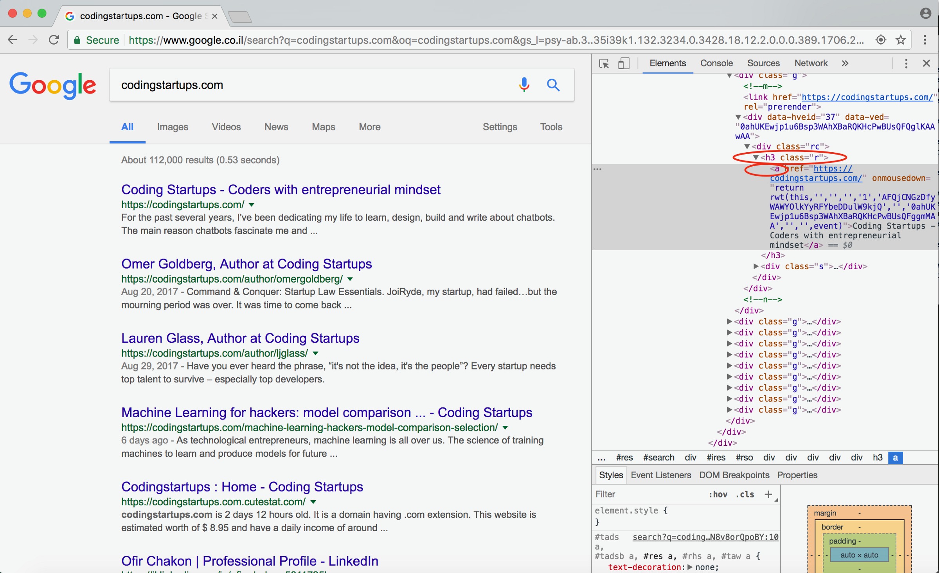
Task: Toggle the :hov element state panel
Action: pyautogui.click(x=718, y=494)
